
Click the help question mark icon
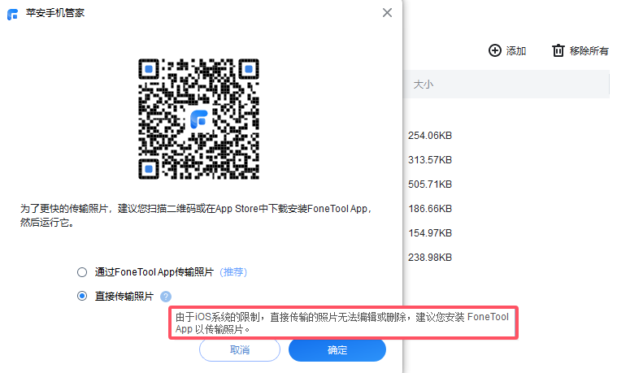166,297
